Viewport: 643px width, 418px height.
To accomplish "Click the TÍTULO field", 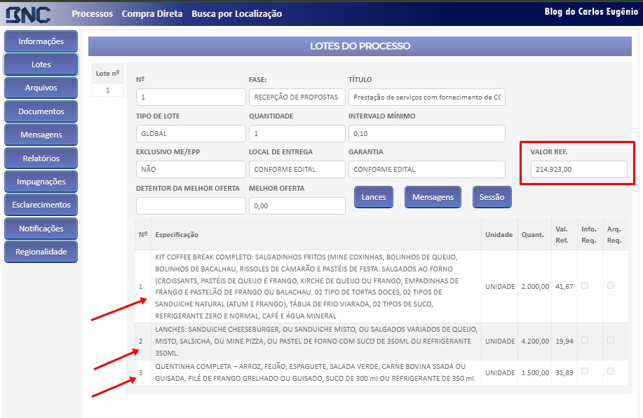I will click(x=426, y=97).
